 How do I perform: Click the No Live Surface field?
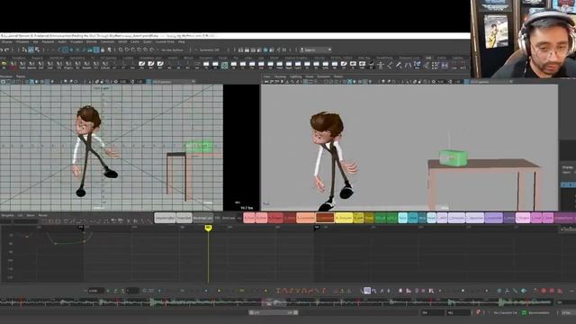tap(173, 50)
